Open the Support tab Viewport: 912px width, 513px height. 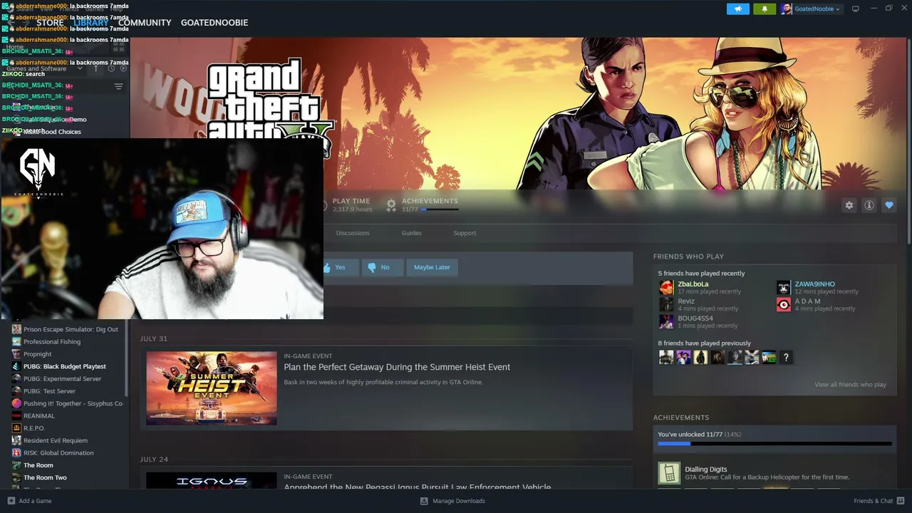tap(465, 233)
